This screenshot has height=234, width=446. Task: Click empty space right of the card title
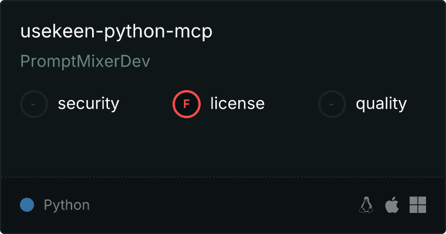pos(323,32)
